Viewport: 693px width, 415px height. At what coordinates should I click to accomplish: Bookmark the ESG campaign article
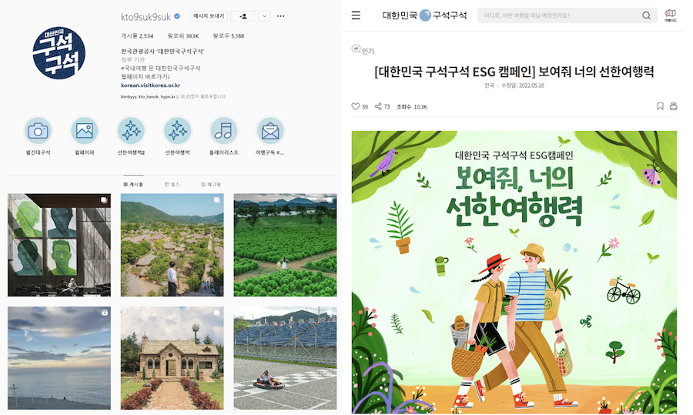coord(661,106)
